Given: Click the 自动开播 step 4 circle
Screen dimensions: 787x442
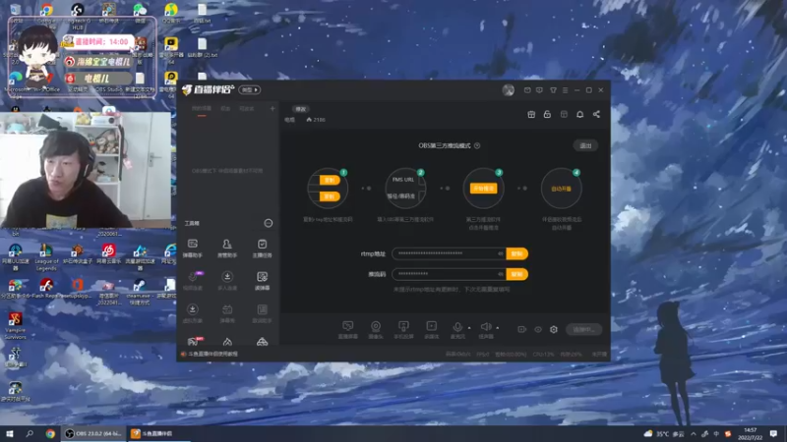Looking at the screenshot, I should (x=561, y=189).
